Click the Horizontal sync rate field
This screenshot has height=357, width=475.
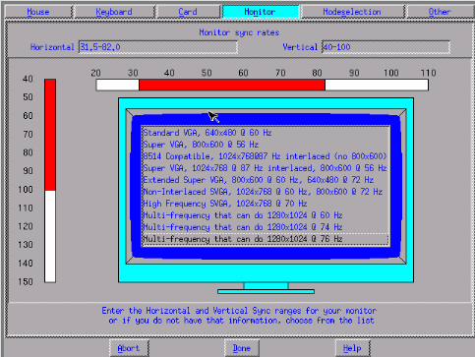point(158,47)
